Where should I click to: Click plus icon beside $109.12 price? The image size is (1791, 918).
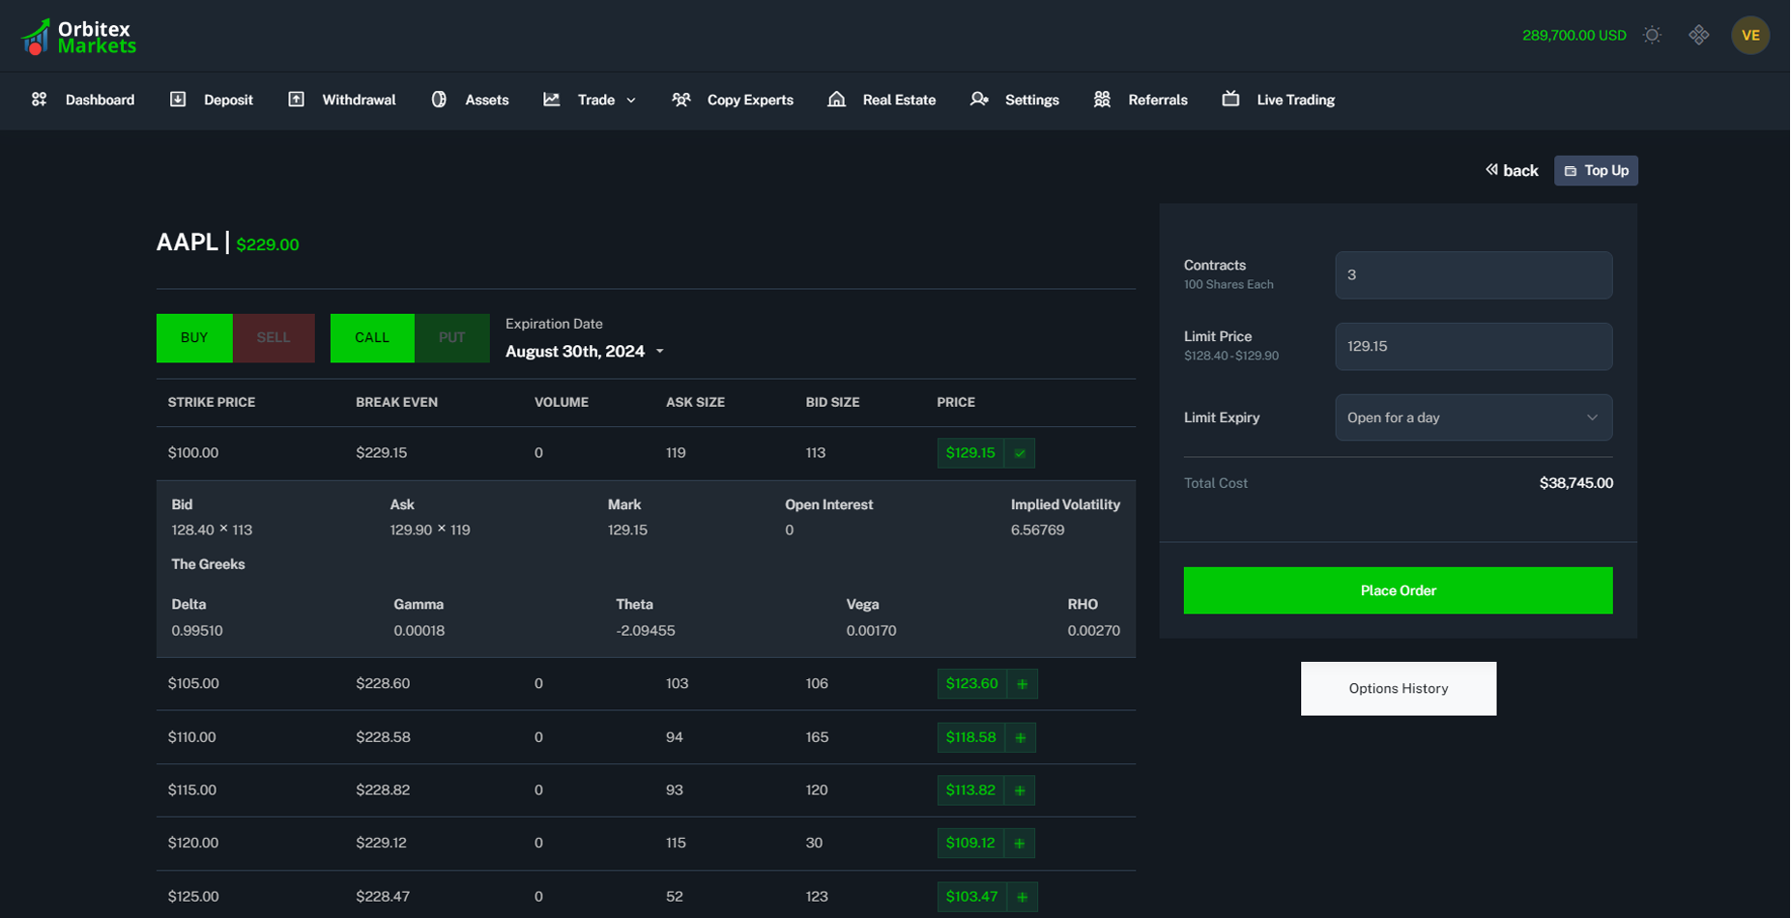coord(1019,844)
